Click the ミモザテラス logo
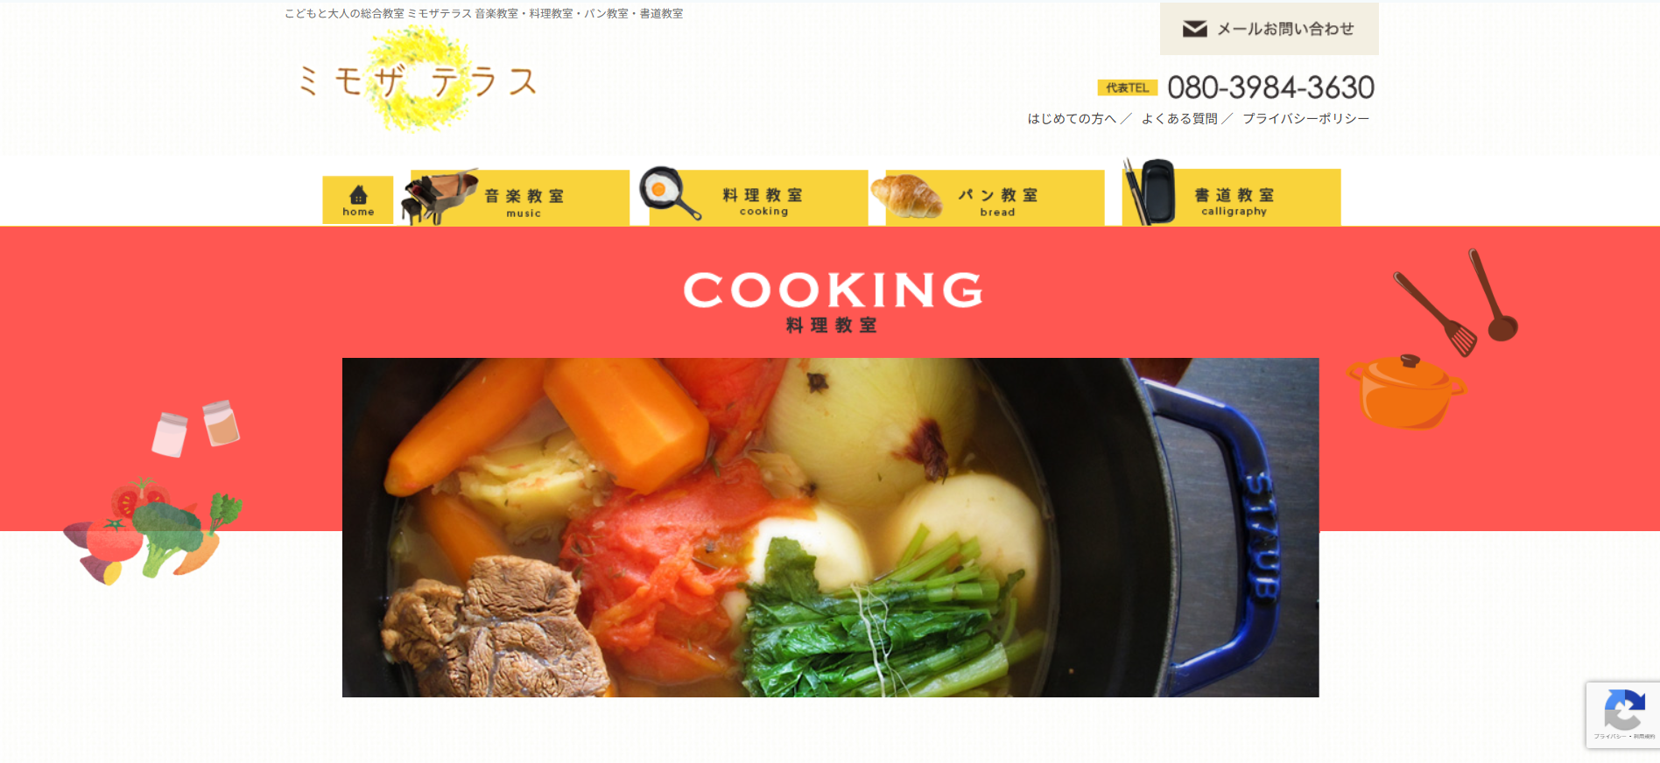This screenshot has width=1660, height=763. coord(417,80)
